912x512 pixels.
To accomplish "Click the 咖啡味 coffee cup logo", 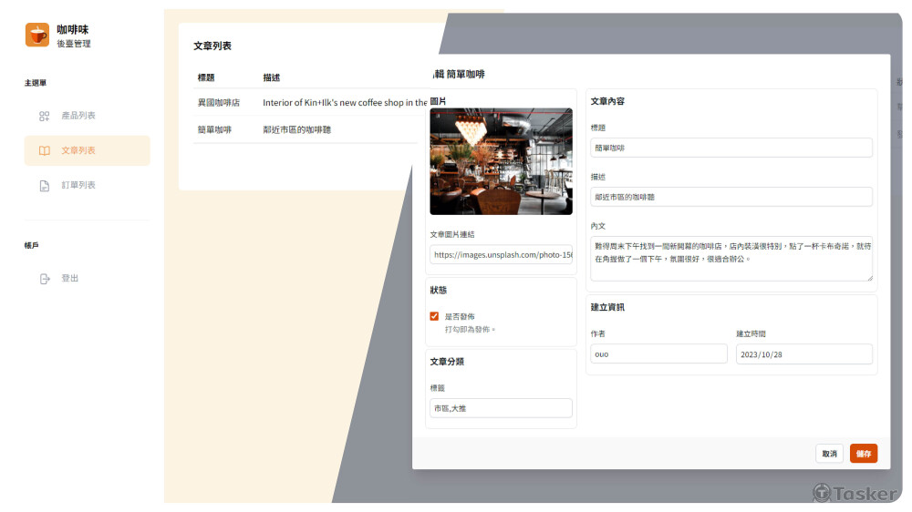I will point(37,35).
